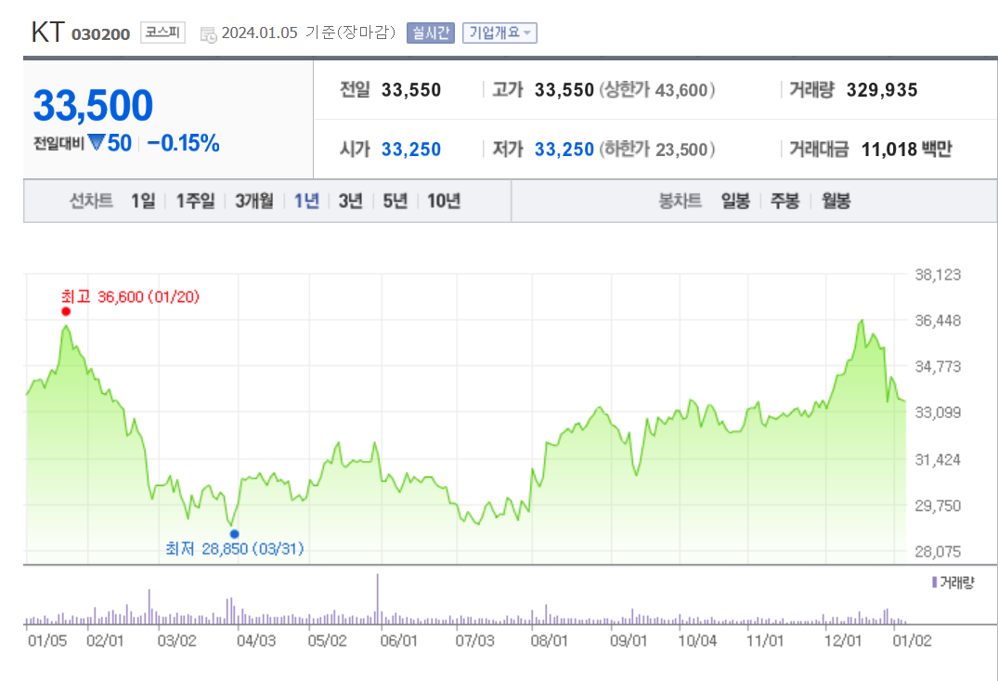Click the 34,773 y-axis label
998x681 pixels.
tap(938, 366)
